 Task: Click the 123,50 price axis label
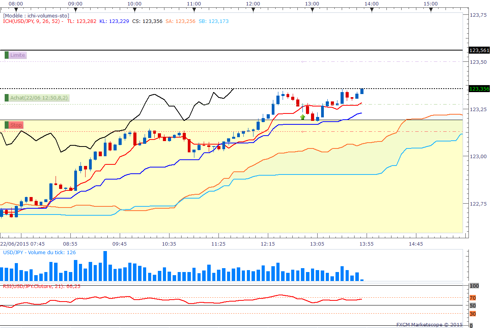coord(478,62)
